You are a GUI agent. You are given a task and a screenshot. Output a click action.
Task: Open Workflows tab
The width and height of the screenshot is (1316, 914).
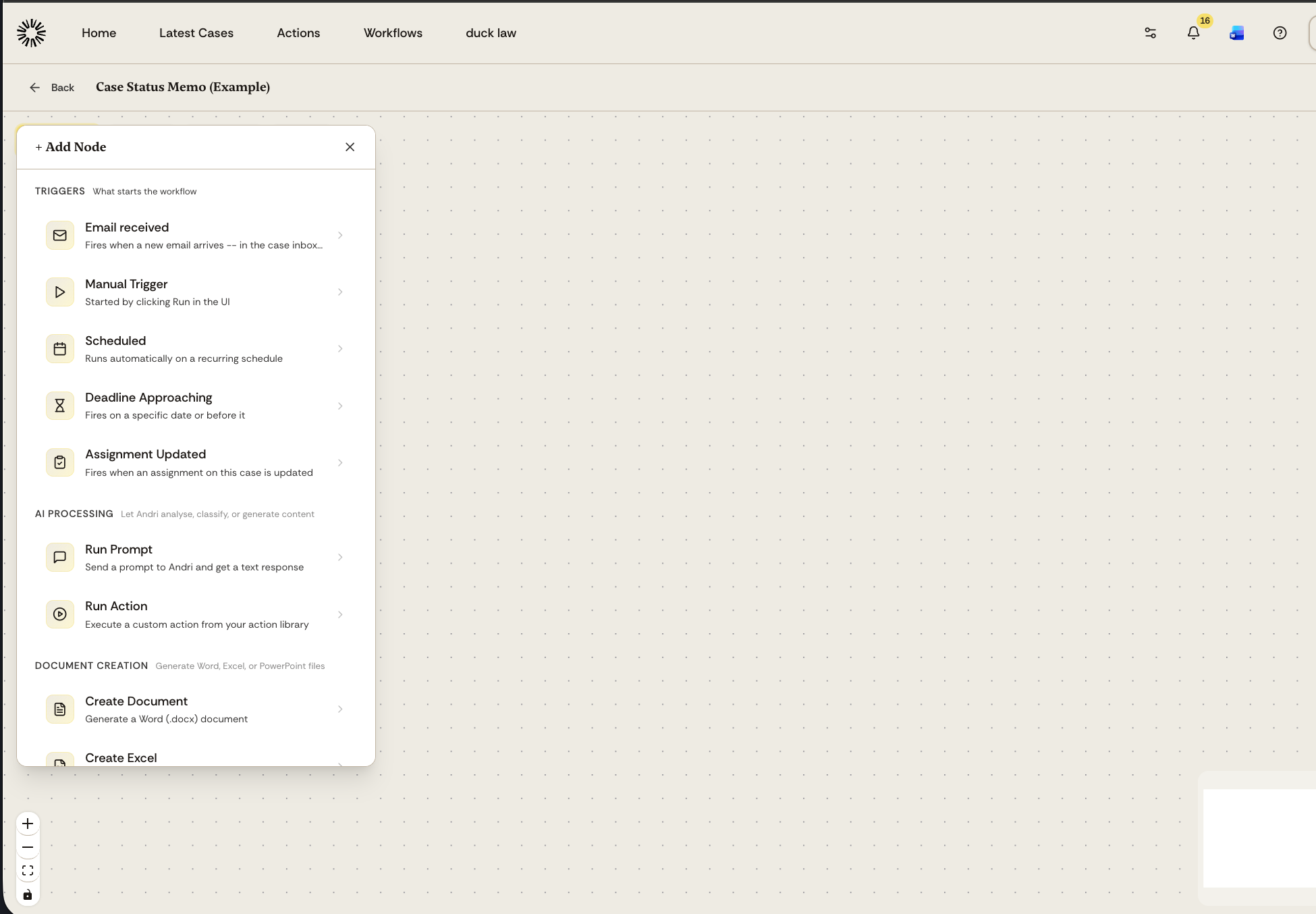point(393,33)
